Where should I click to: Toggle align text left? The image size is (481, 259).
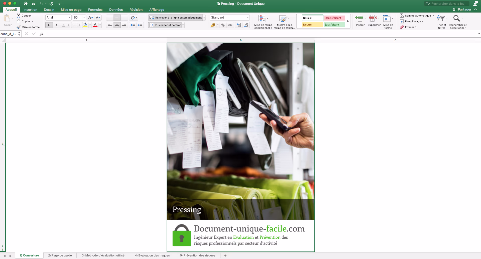click(x=110, y=25)
